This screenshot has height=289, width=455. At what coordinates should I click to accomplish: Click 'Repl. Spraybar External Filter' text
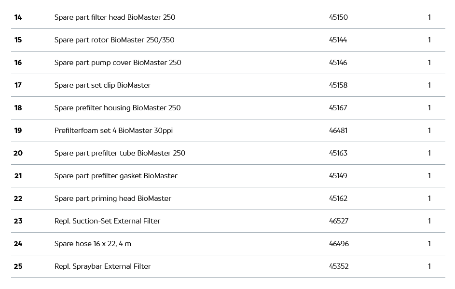click(102, 266)
